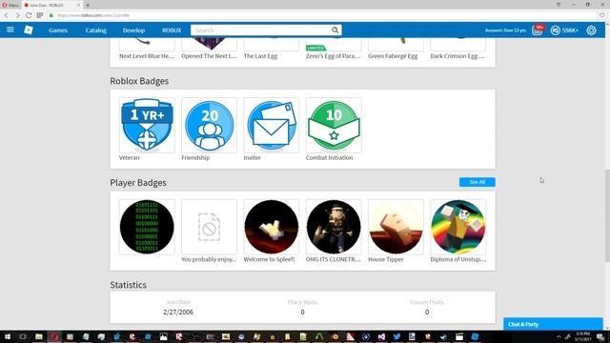The width and height of the screenshot is (610, 343).
Task: Open the notifications feed icon with red badge
Action: point(538,30)
